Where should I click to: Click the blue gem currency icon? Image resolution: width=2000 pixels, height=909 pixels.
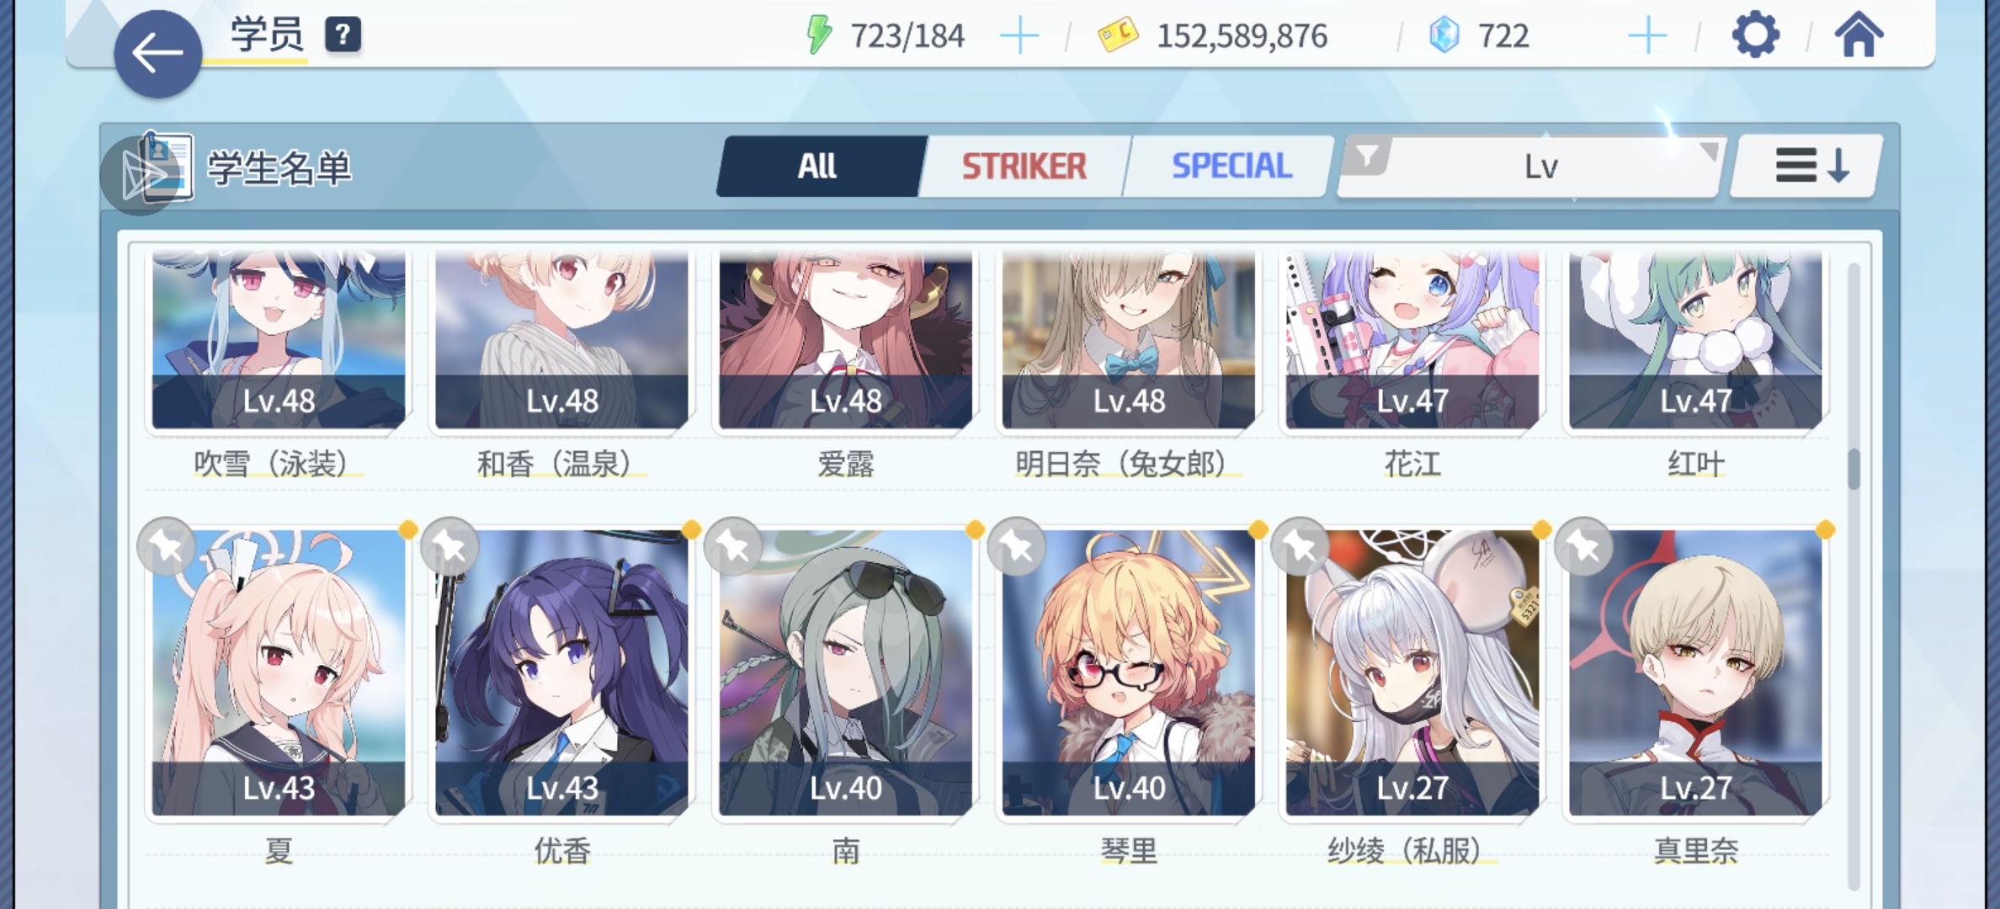pyautogui.click(x=1444, y=35)
